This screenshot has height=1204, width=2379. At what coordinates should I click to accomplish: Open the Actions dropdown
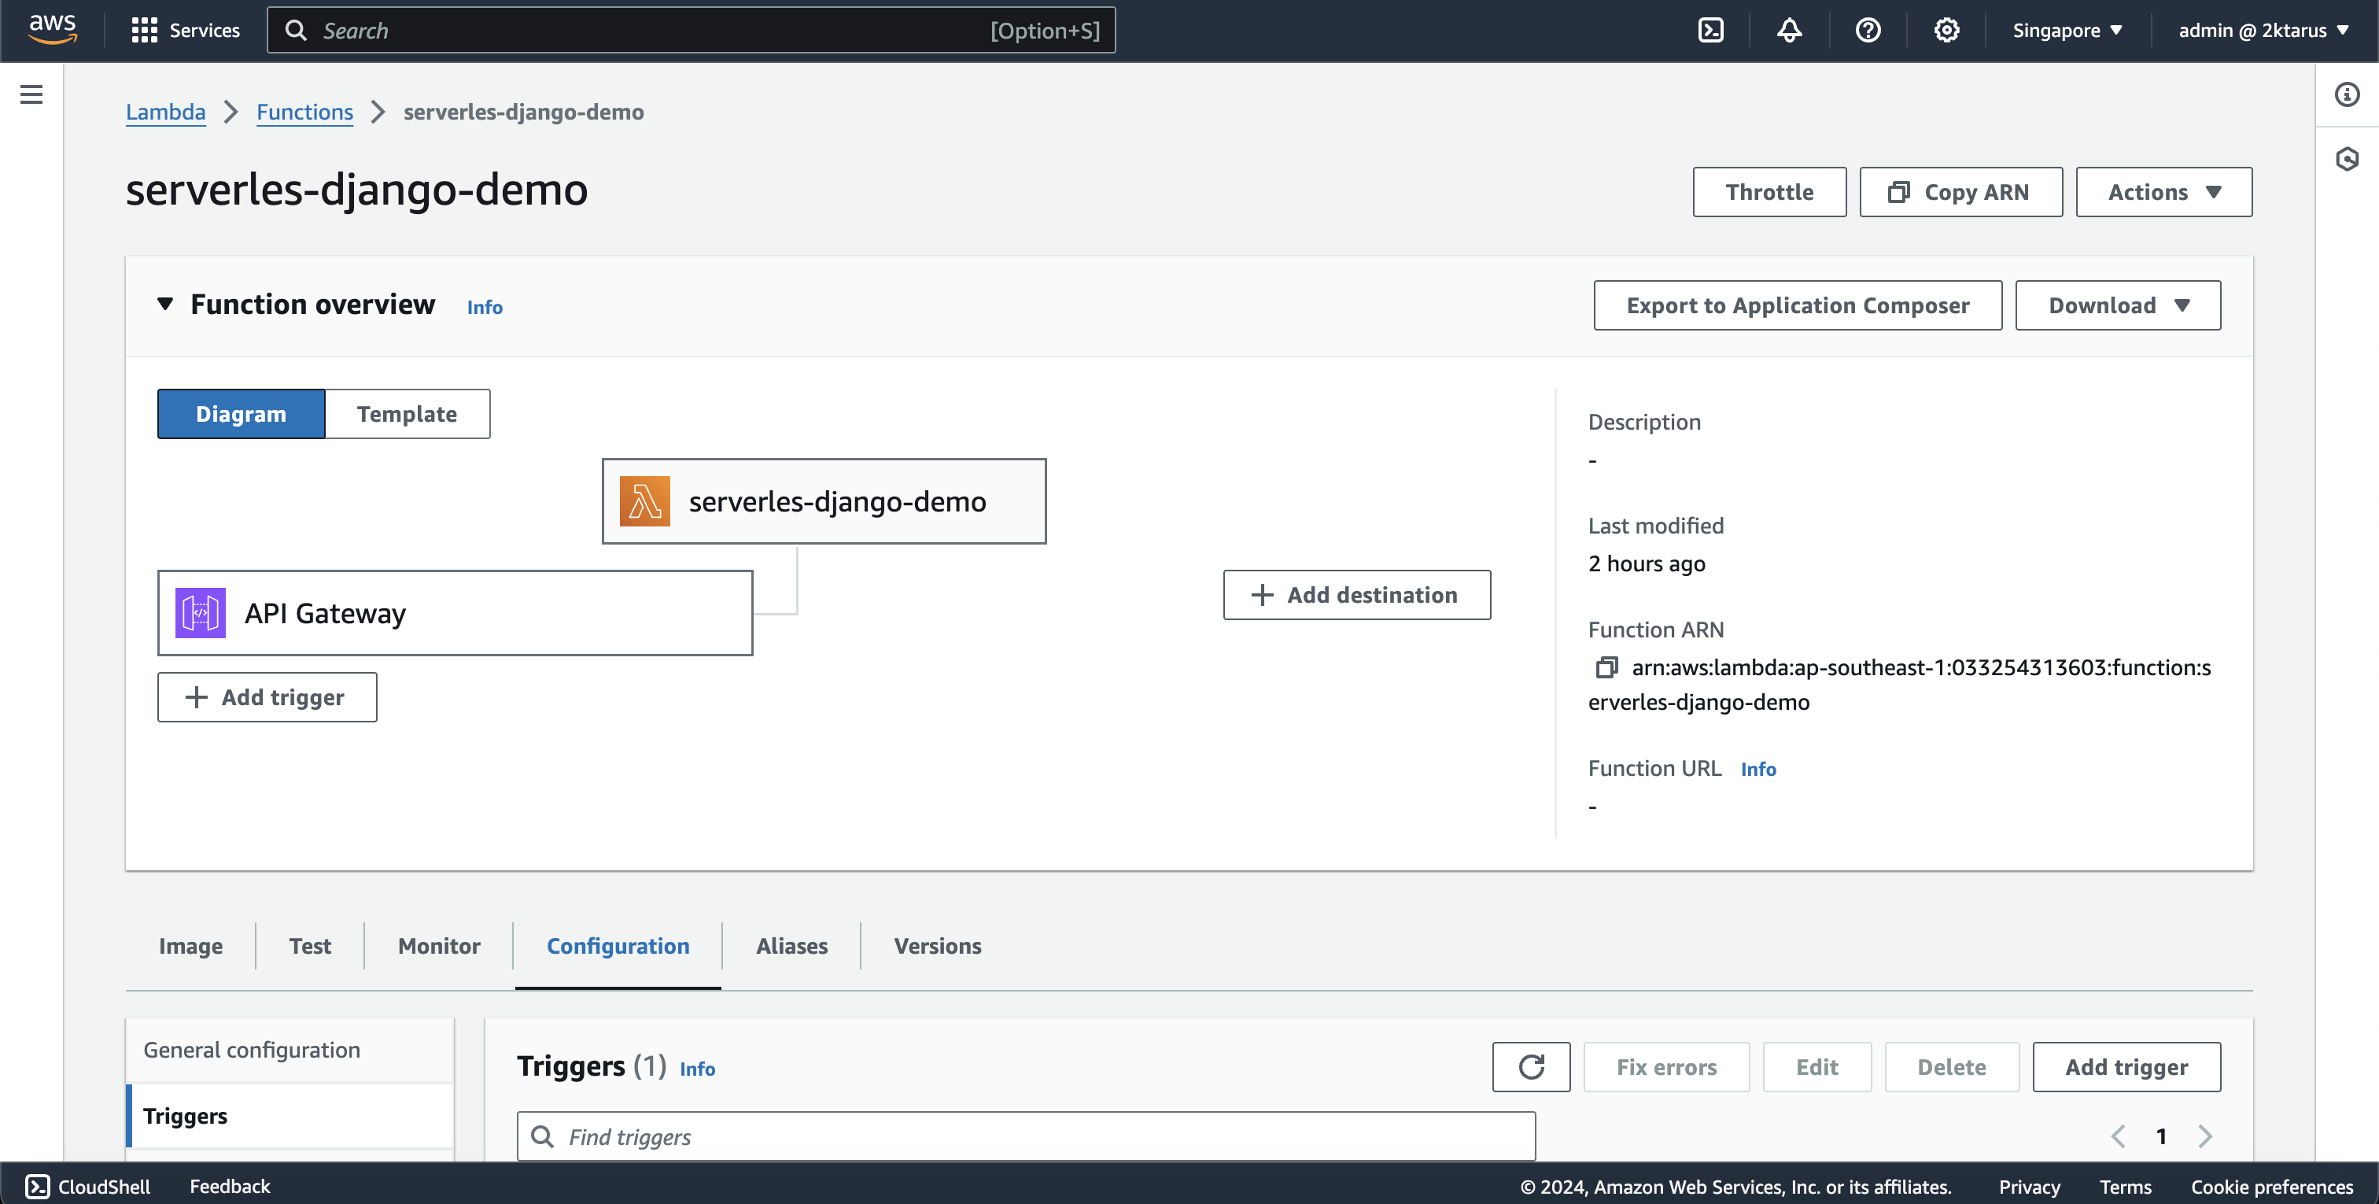tap(2163, 192)
